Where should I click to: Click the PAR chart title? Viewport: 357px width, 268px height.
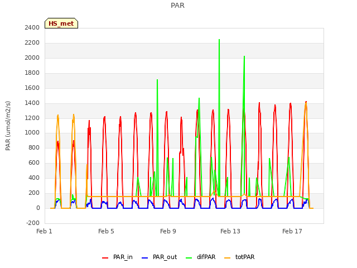pyautogui.click(x=177, y=5)
